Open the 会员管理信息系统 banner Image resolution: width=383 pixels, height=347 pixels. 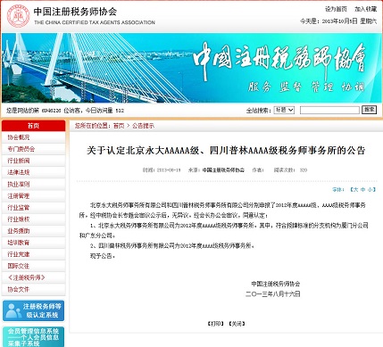tap(33, 337)
